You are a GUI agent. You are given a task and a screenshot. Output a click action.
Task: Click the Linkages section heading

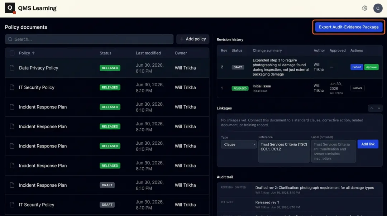point(224,108)
